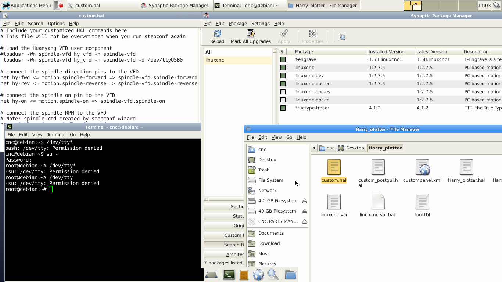The height and width of the screenshot is (282, 502).
Task: Click Harry_plotter File Manager taskbar button
Action: pyautogui.click(x=323, y=5)
